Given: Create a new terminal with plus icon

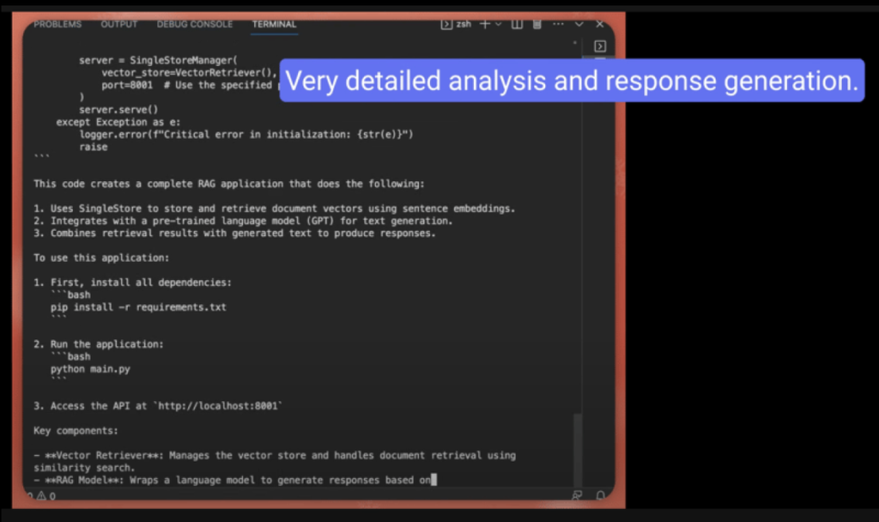Looking at the screenshot, I should pos(485,24).
